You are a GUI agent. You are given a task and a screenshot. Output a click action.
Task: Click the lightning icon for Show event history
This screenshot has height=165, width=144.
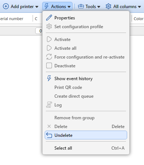(x=49, y=78)
